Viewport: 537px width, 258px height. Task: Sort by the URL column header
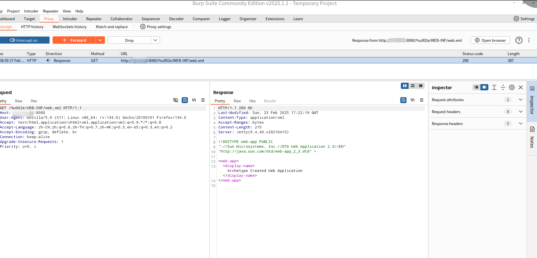tap(290, 54)
